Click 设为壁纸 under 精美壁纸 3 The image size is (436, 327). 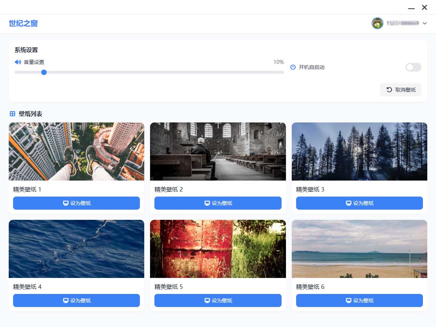tap(359, 203)
